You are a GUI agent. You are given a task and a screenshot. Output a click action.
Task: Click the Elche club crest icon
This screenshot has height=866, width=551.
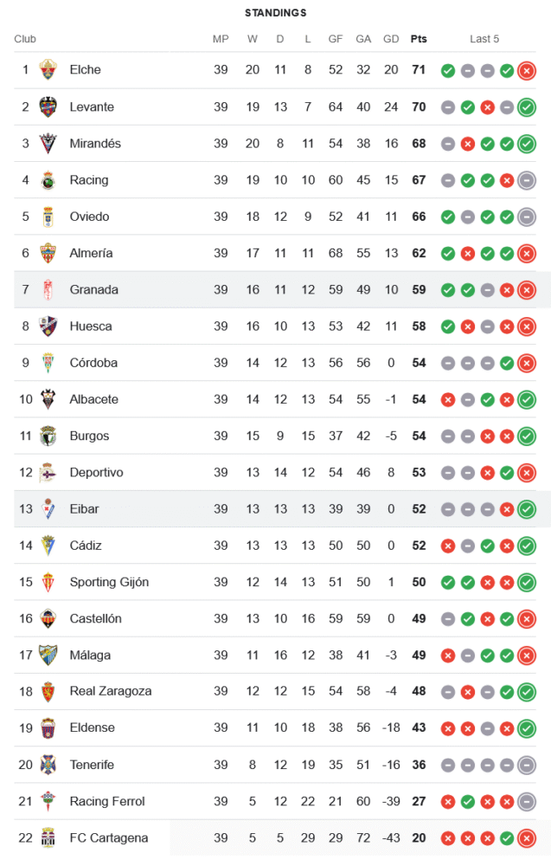click(48, 70)
